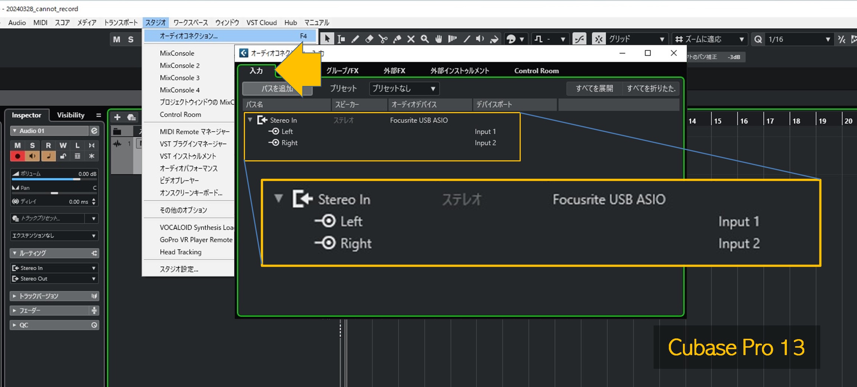This screenshot has height=387, width=857.
Task: Click the color palette icon in toolbar
Action: [511, 39]
